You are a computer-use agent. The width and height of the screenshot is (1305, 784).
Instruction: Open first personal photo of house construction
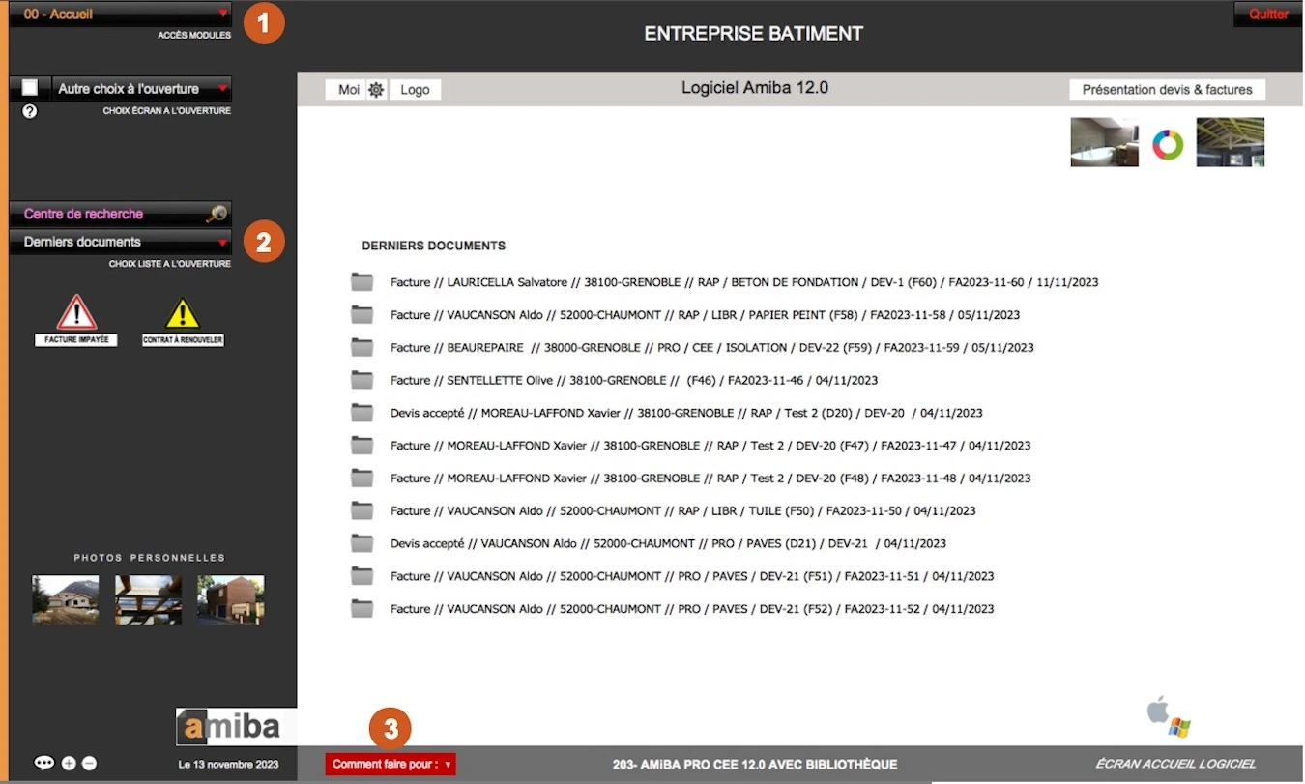pos(65,600)
